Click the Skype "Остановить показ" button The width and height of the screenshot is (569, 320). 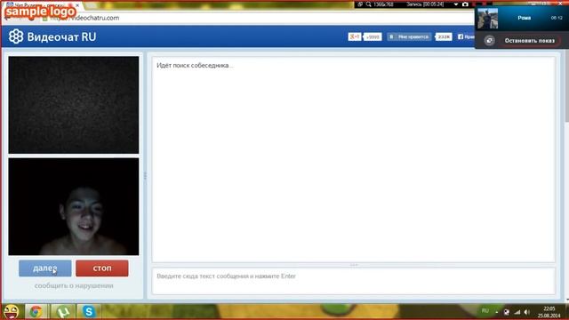pyautogui.click(x=530, y=41)
